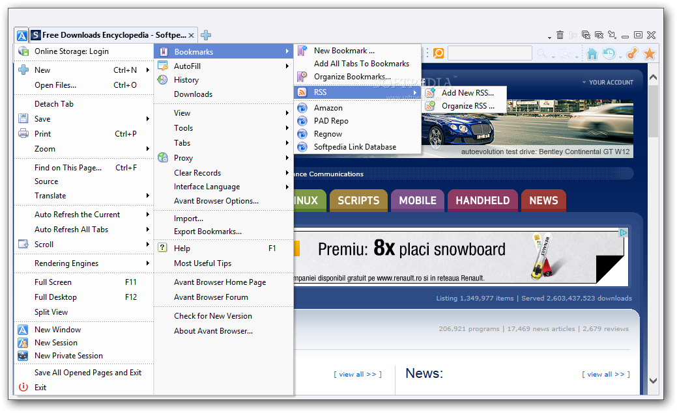
Task: Expand the Zoom submenu arrow
Action: [x=148, y=149]
